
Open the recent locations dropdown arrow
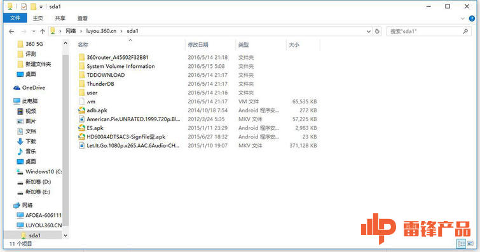pyautogui.click(x=33, y=31)
